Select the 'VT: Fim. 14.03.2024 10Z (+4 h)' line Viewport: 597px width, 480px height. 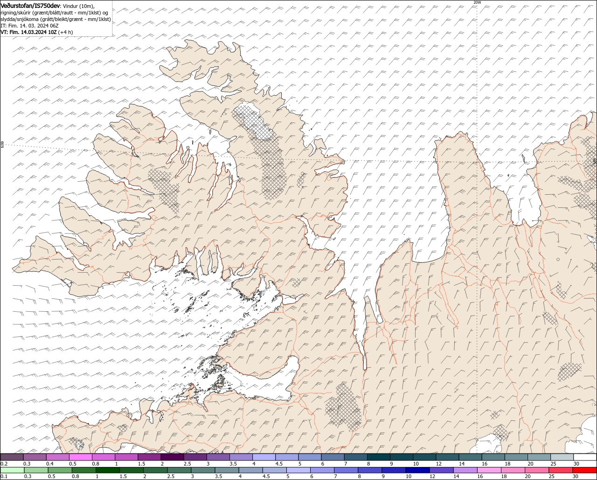tap(37, 32)
